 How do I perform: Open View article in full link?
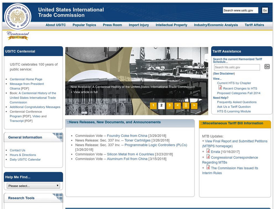(84, 92)
